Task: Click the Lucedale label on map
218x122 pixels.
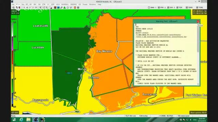Action: tap(38, 47)
